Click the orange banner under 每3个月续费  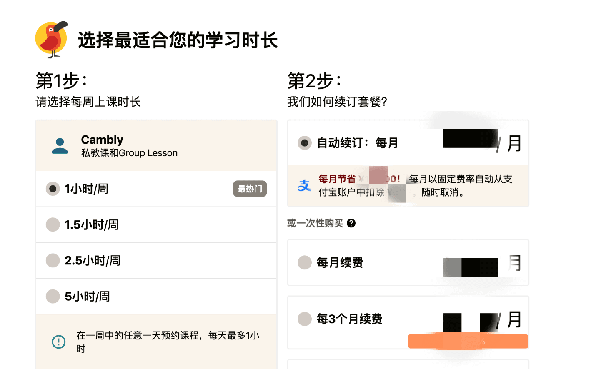point(468,342)
